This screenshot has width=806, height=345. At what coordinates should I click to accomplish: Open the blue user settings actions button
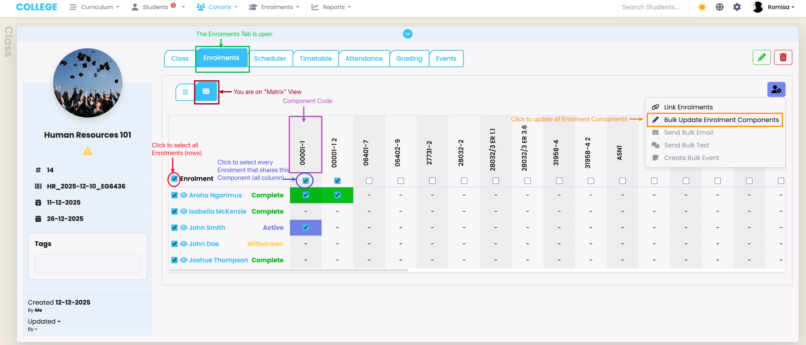[x=776, y=90]
